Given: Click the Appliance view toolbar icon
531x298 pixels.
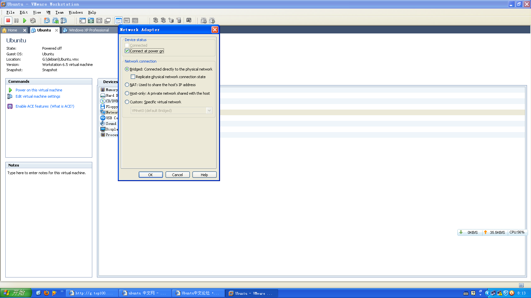Looking at the screenshot, I should 127,21.
